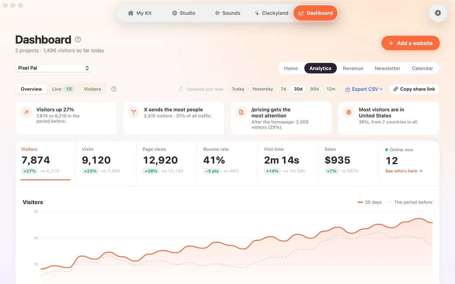Click the Dashboard chart icon
455x284 pixels.
pyautogui.click(x=301, y=13)
